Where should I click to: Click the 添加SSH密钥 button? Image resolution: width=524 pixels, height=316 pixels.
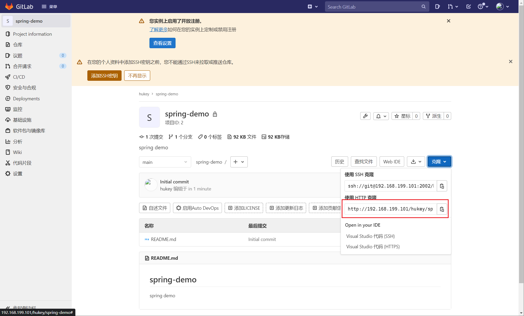point(104,76)
